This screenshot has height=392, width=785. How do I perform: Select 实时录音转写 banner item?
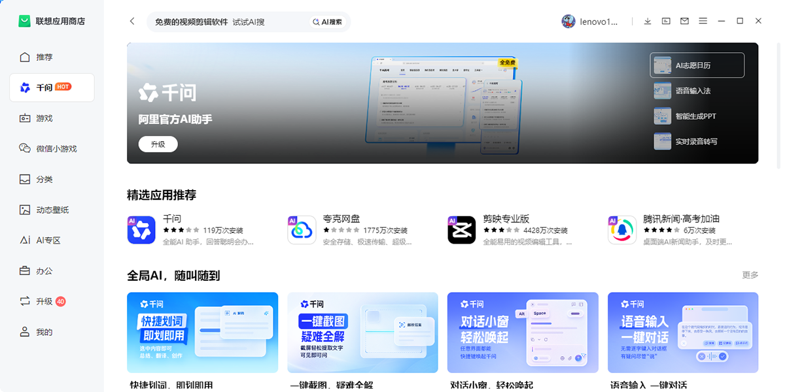(x=697, y=141)
